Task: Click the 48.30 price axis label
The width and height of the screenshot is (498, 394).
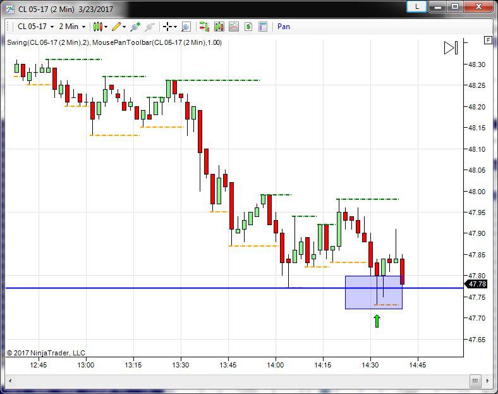Action: tap(477, 65)
